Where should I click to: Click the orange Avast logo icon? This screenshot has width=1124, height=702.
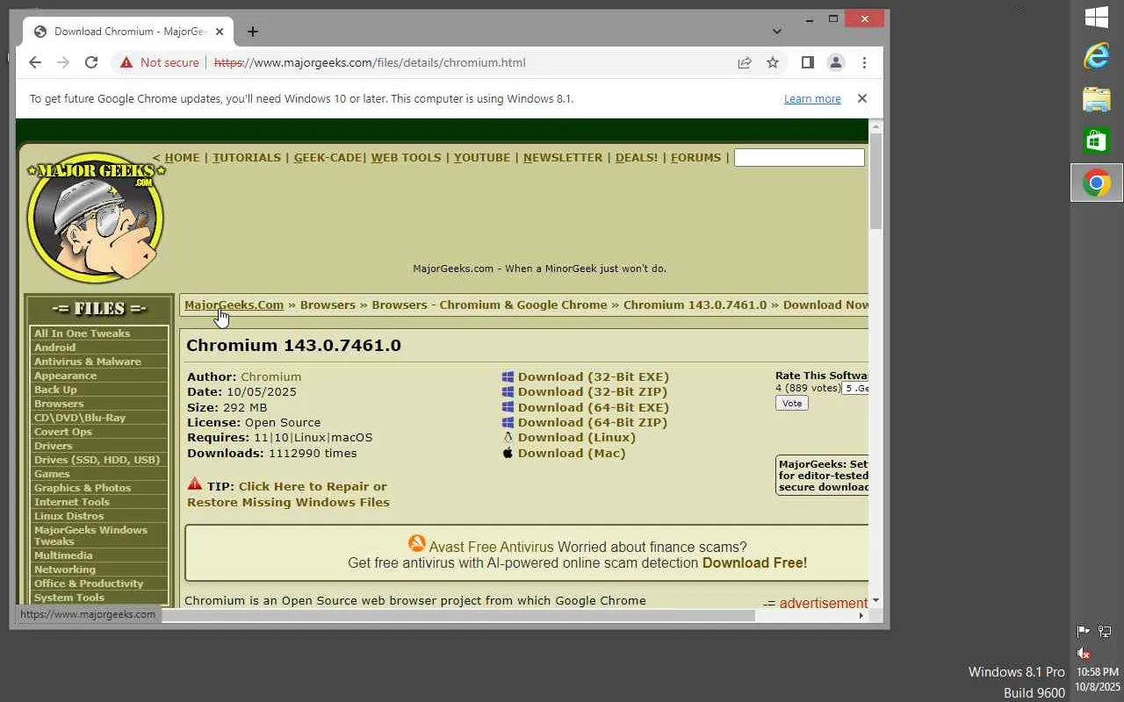point(416,545)
